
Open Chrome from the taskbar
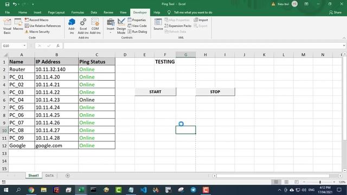(x=31, y=190)
